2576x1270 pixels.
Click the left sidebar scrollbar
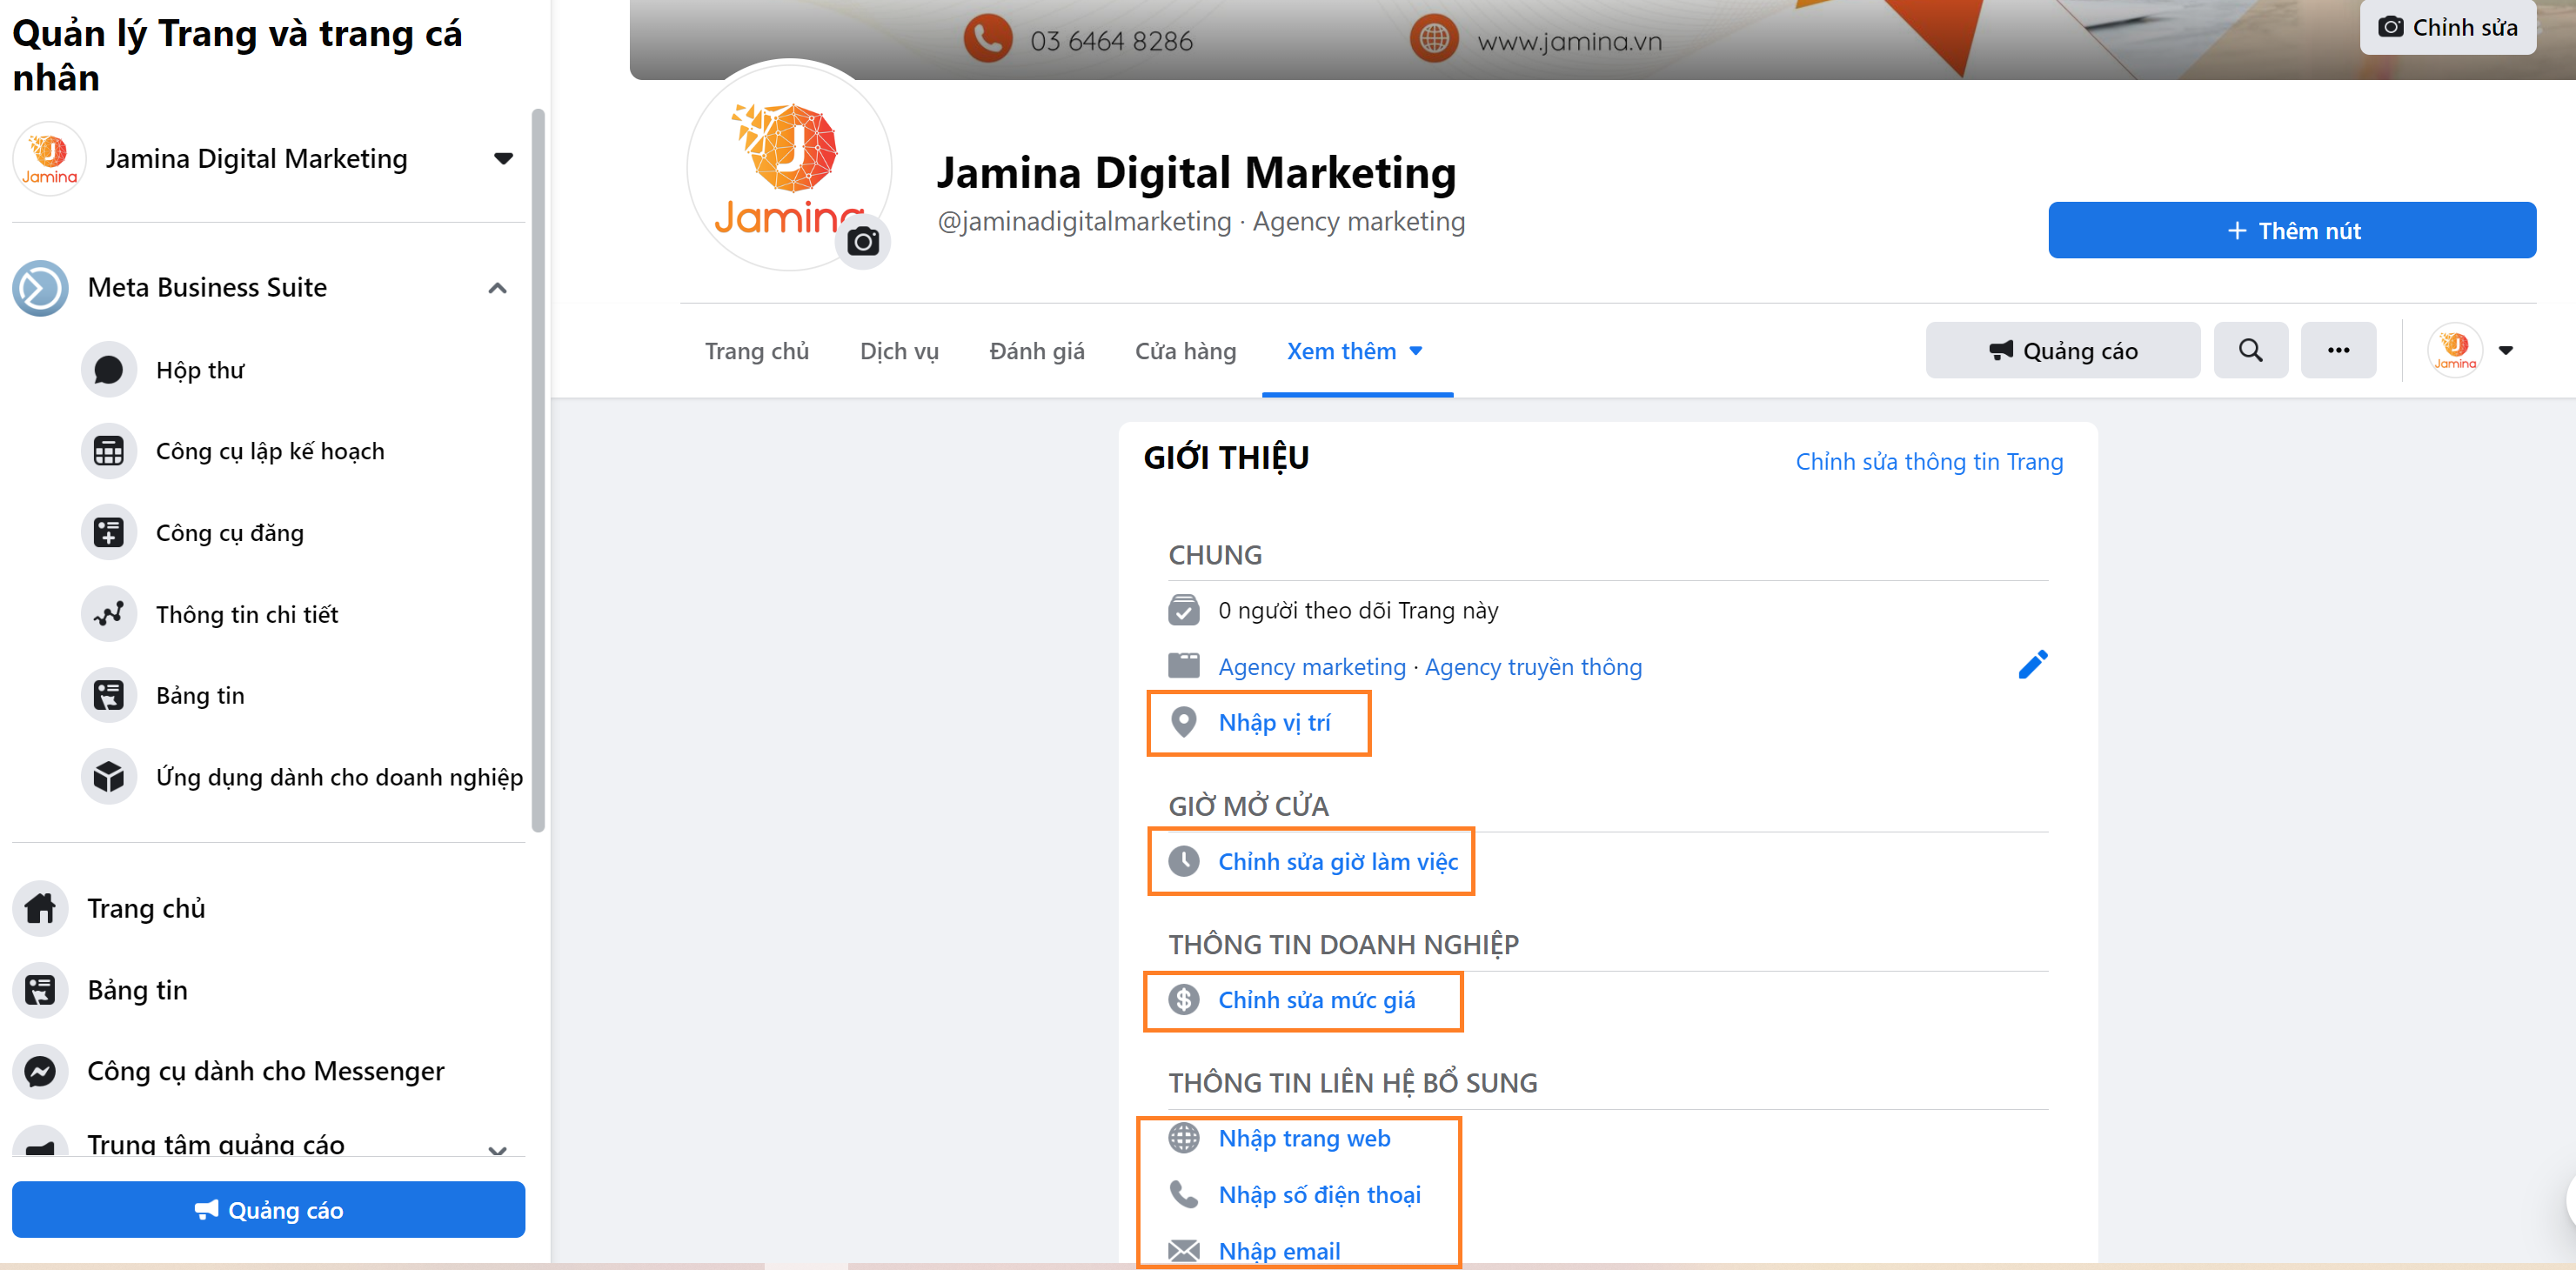coord(538,470)
